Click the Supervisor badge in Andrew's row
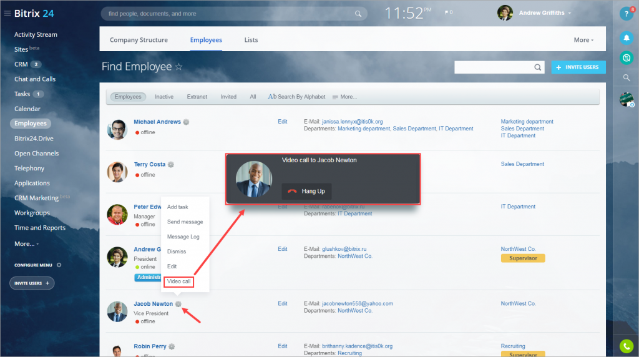Viewport: 639px width, 357px height. tap(523, 258)
